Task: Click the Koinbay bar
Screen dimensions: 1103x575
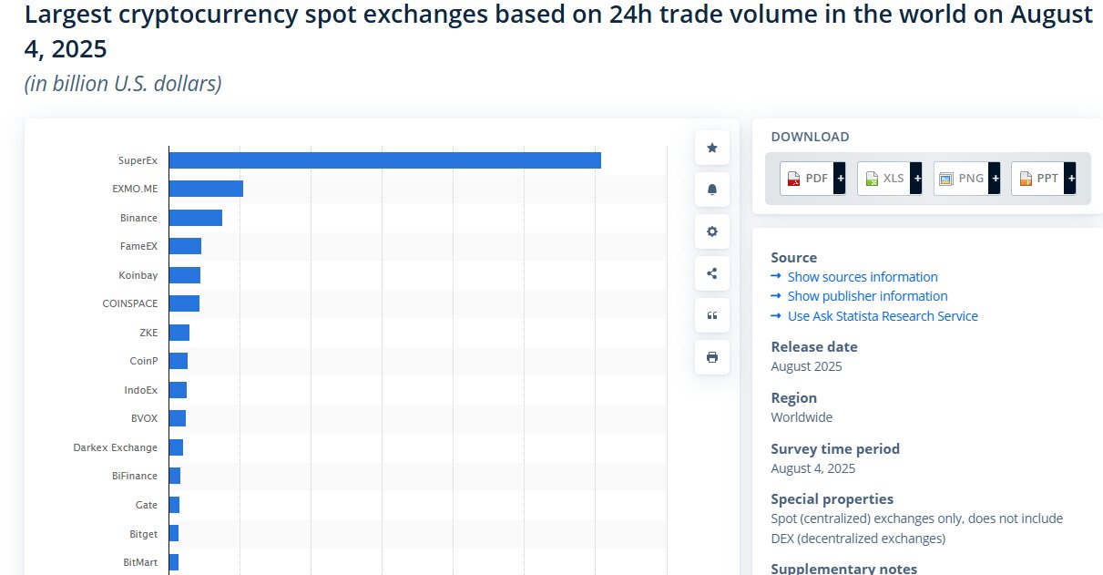Action: click(185, 275)
